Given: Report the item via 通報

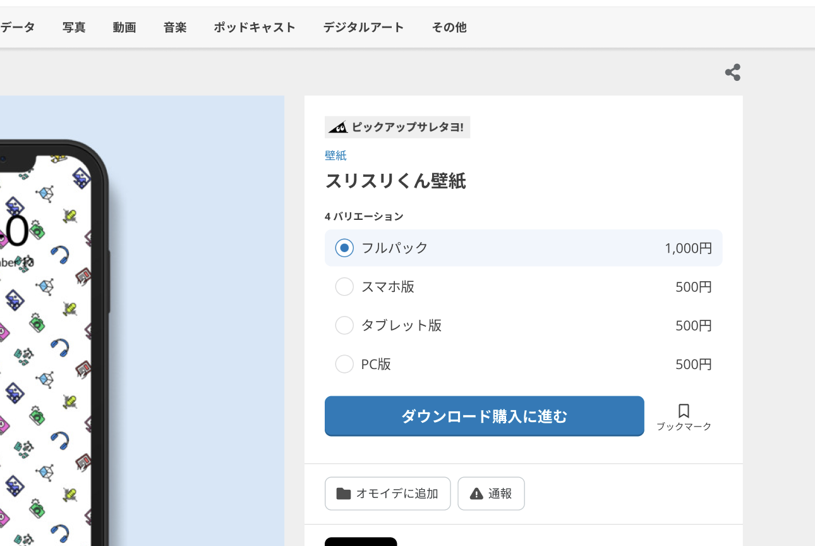Looking at the screenshot, I should click(x=491, y=494).
